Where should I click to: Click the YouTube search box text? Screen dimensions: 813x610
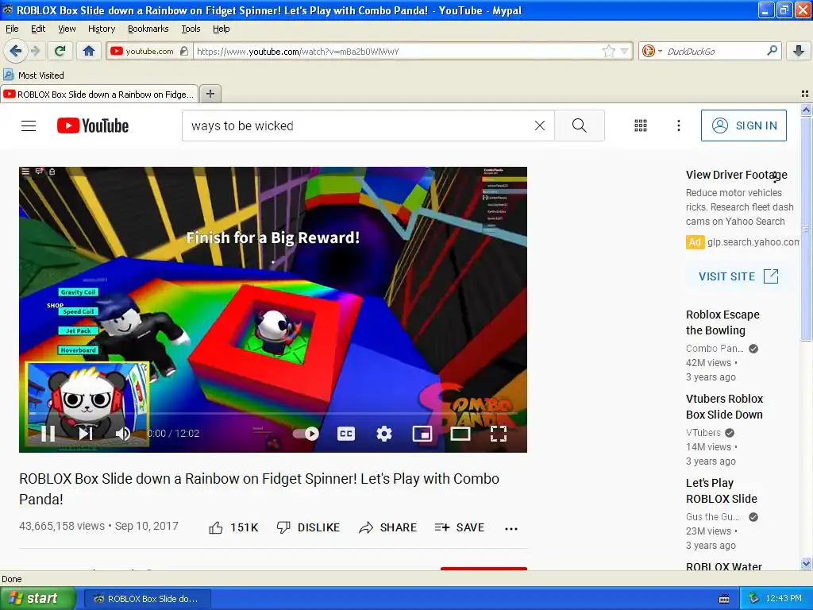click(x=242, y=125)
